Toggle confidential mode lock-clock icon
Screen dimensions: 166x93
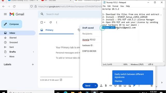(x=130, y=86)
